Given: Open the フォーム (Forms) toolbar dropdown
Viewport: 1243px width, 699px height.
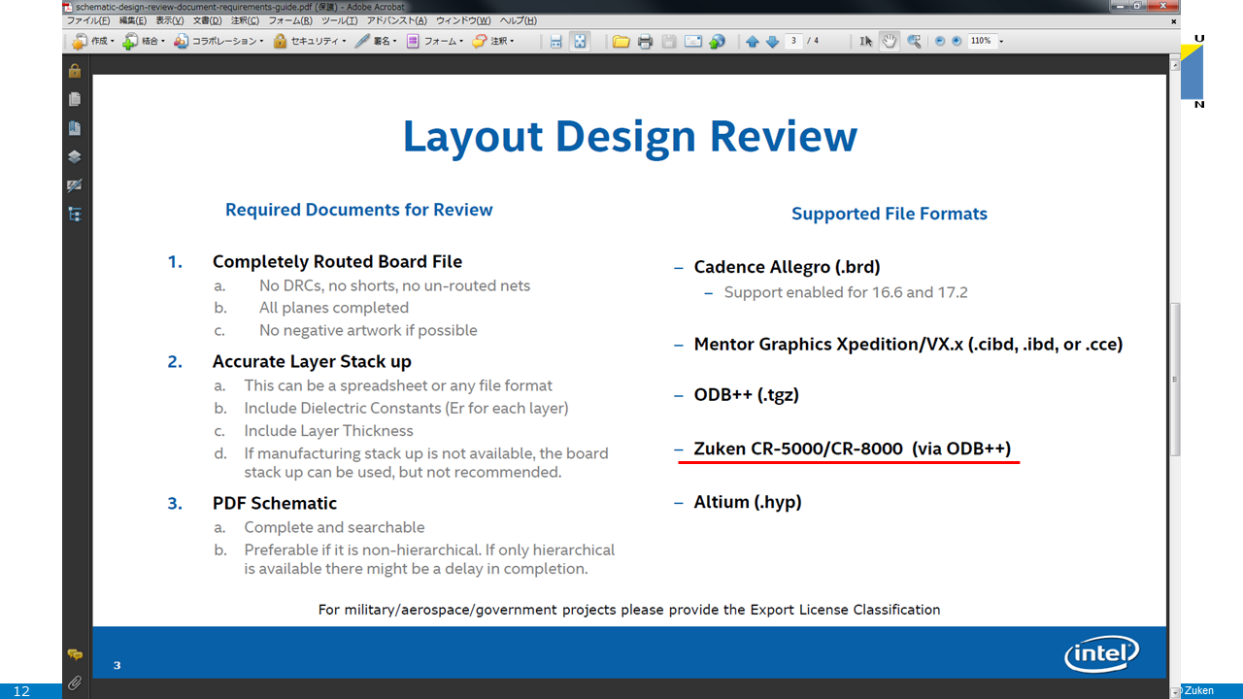Looking at the screenshot, I should tap(434, 42).
